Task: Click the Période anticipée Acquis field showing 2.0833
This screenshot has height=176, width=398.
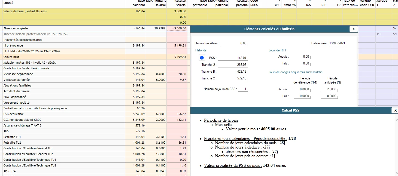Action: (x=329, y=89)
